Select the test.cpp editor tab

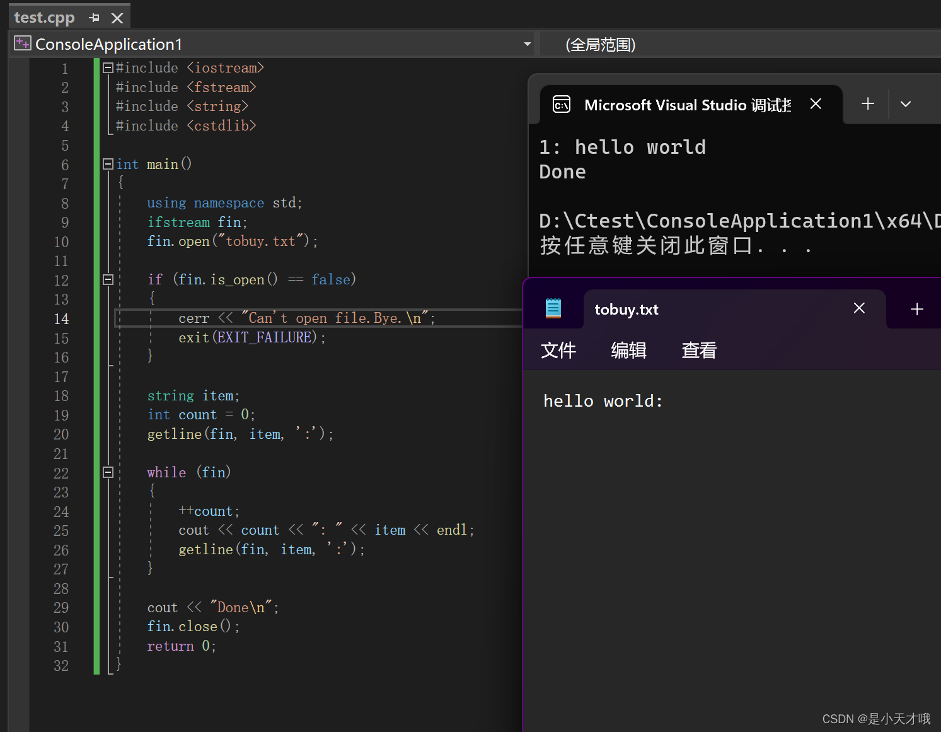(x=44, y=17)
